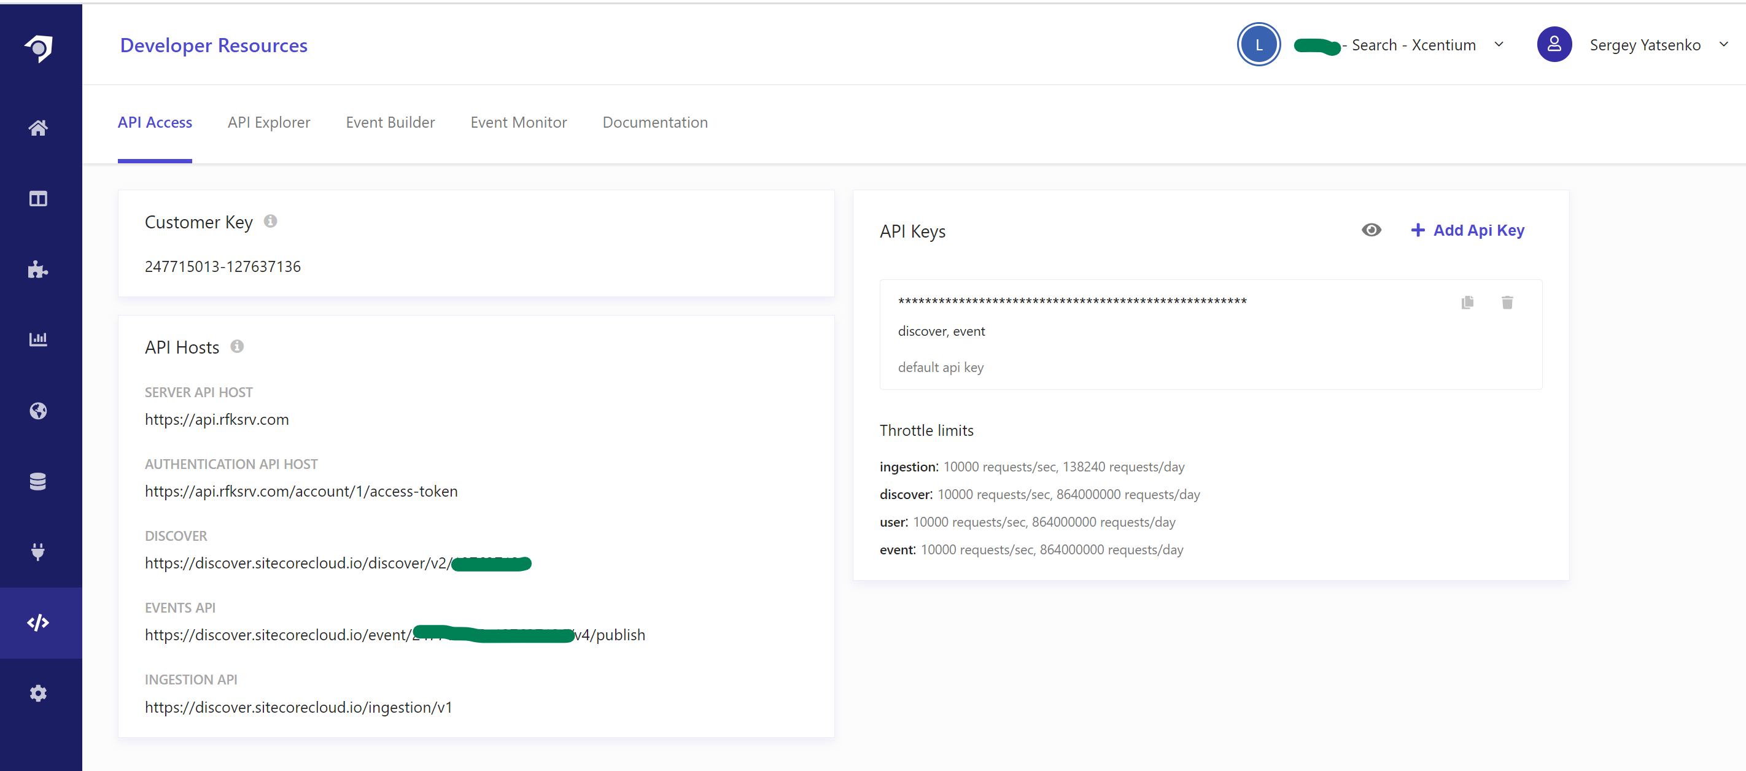Click the user profile avatar icon
This screenshot has width=1746, height=771.
pyautogui.click(x=1554, y=45)
